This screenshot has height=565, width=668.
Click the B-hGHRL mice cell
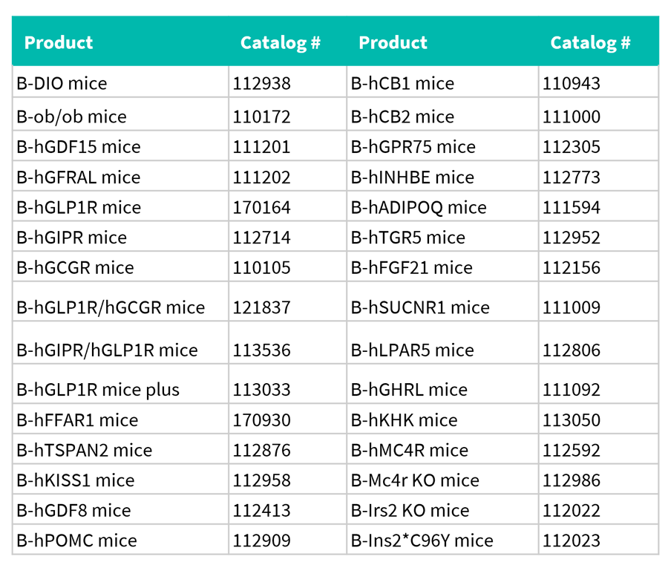pyautogui.click(x=442, y=385)
